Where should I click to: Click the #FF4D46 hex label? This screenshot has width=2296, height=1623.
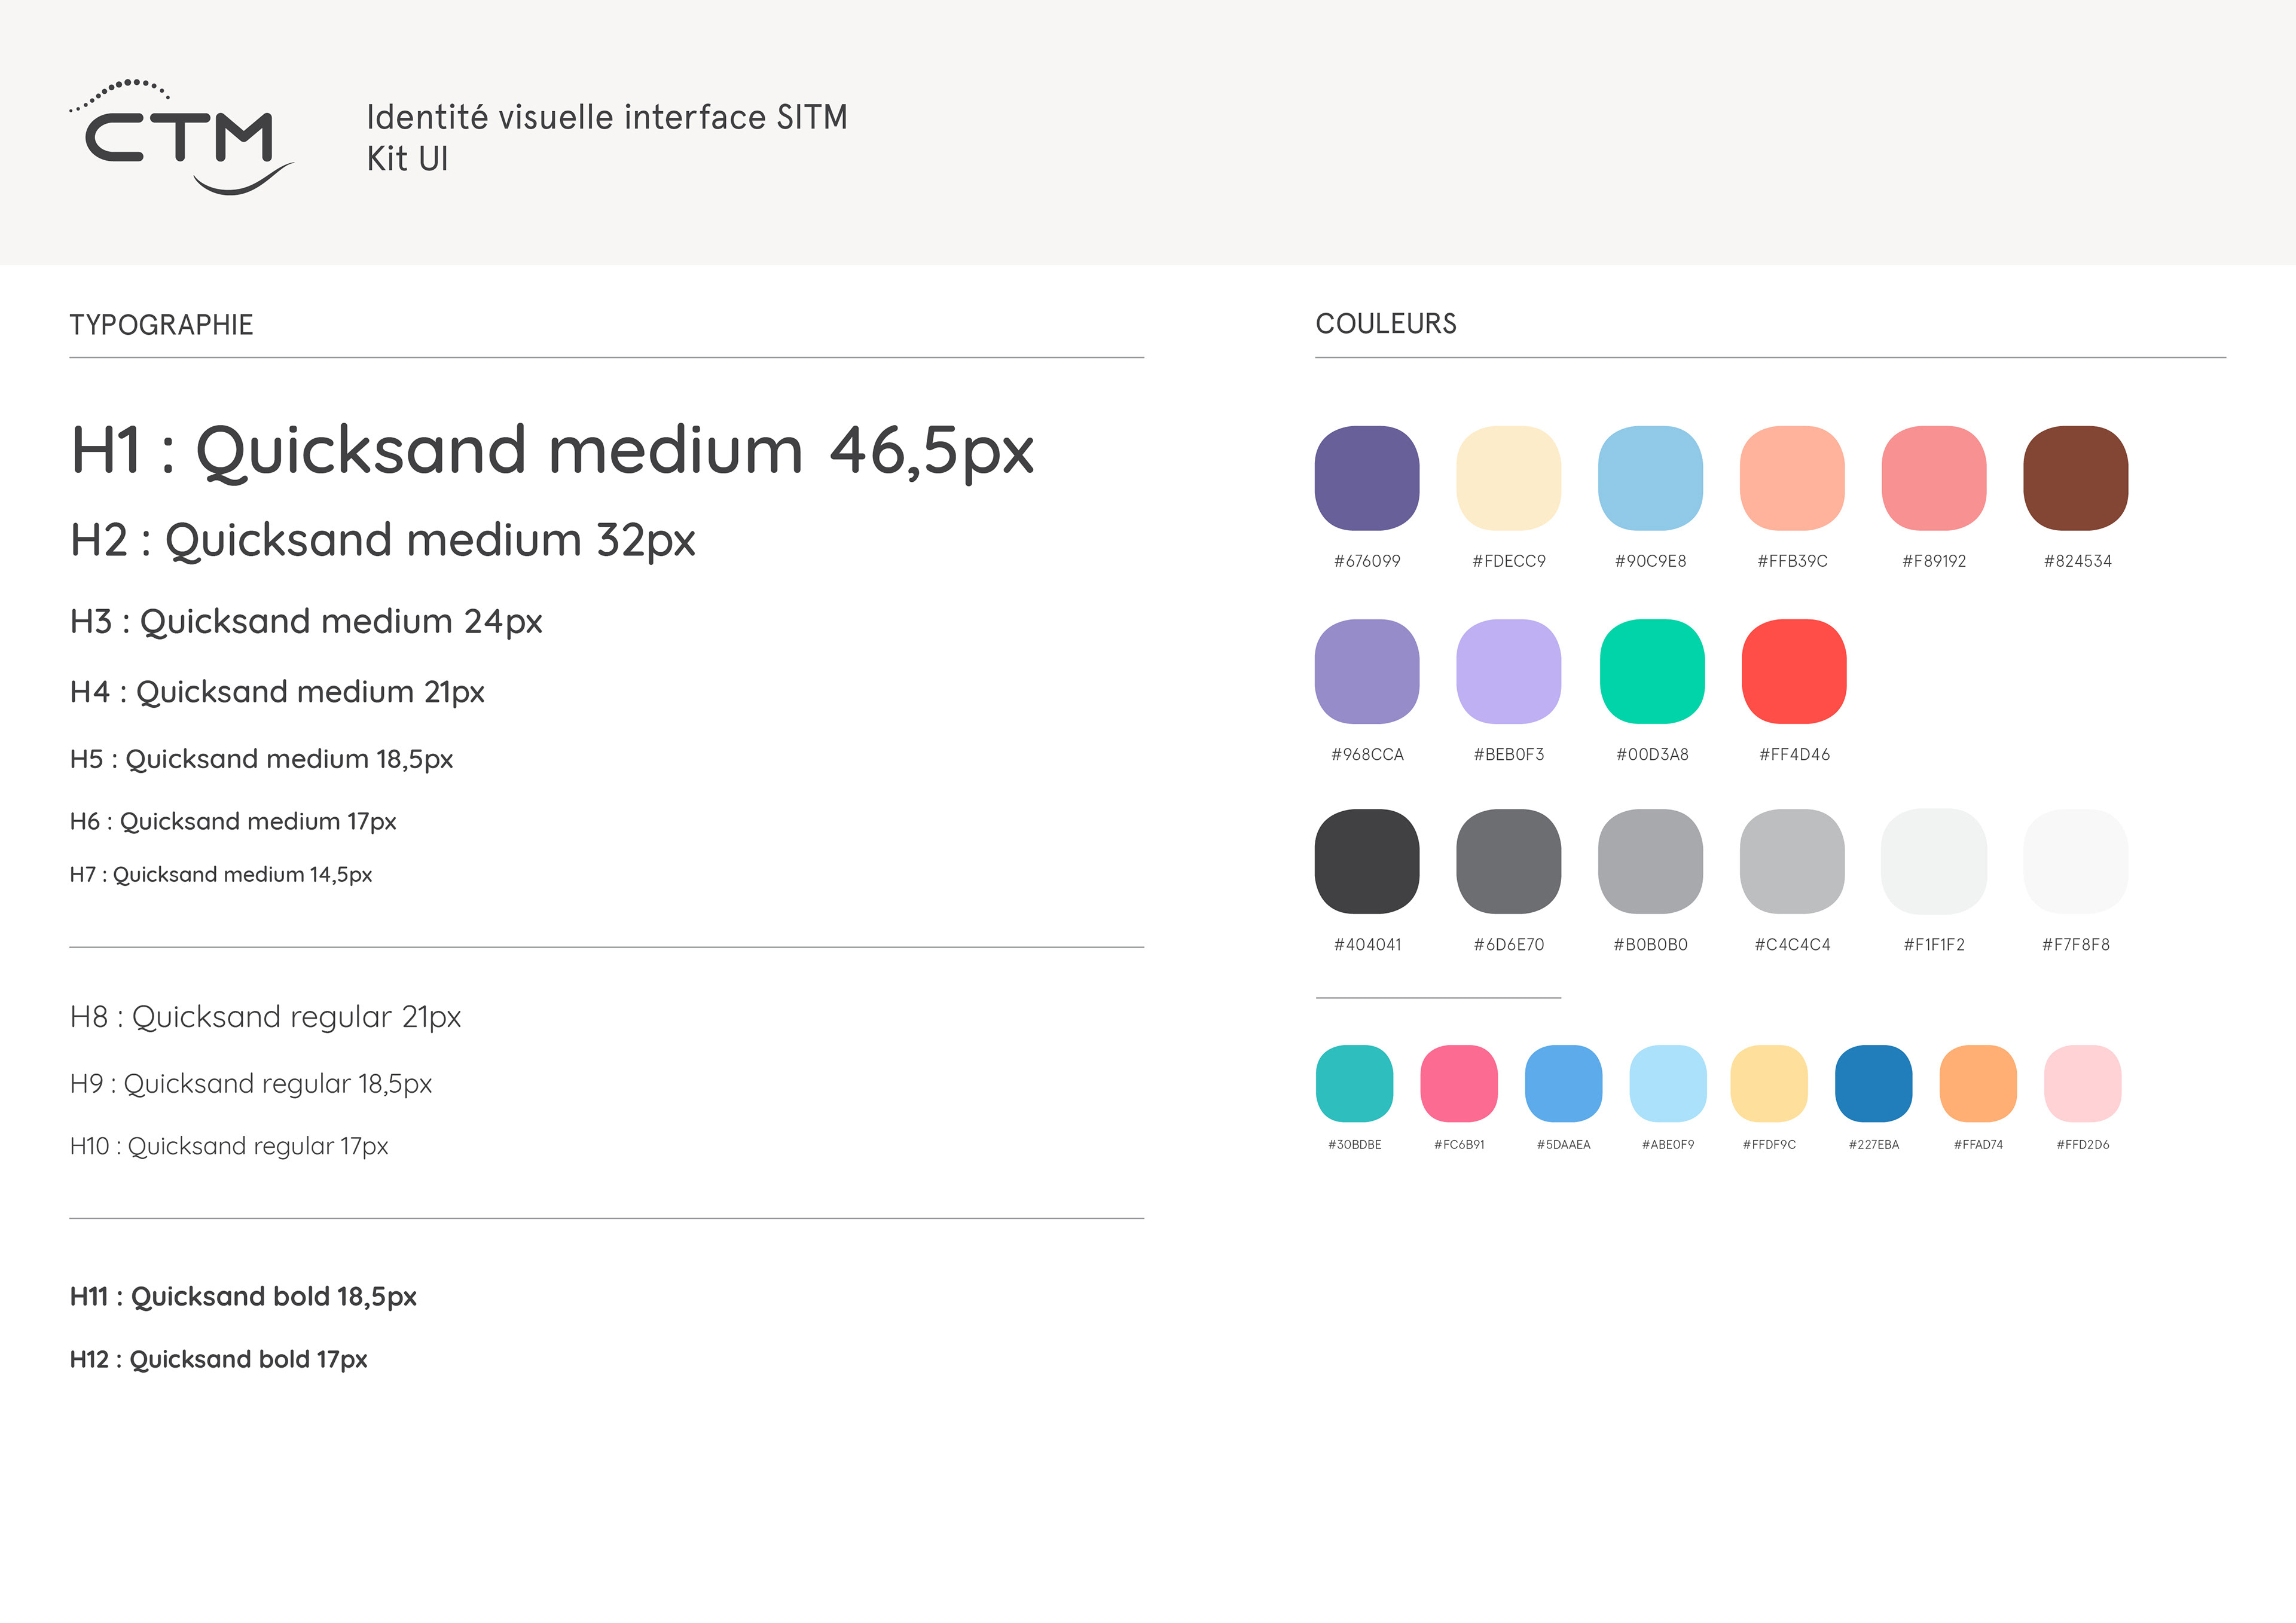click(1795, 755)
